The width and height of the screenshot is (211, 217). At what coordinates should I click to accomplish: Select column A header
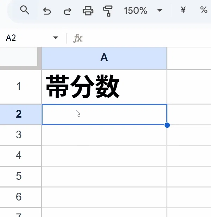pyautogui.click(x=104, y=58)
